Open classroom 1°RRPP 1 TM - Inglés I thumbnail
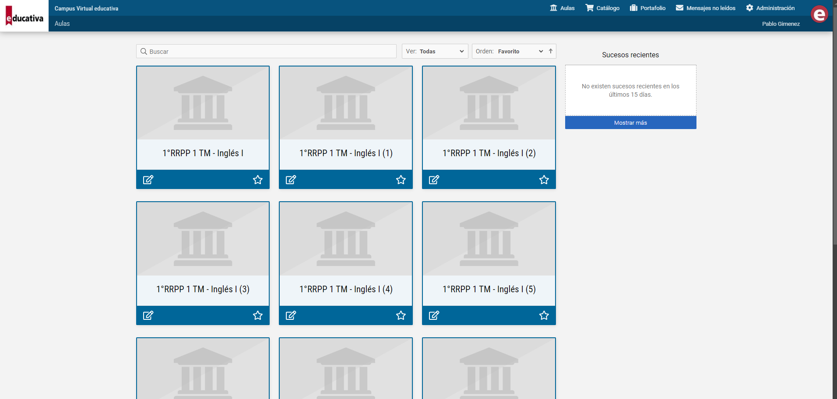The width and height of the screenshot is (837, 399). [203, 103]
